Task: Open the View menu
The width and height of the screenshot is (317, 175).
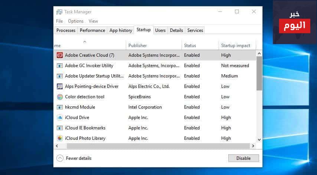Action: [93, 21]
